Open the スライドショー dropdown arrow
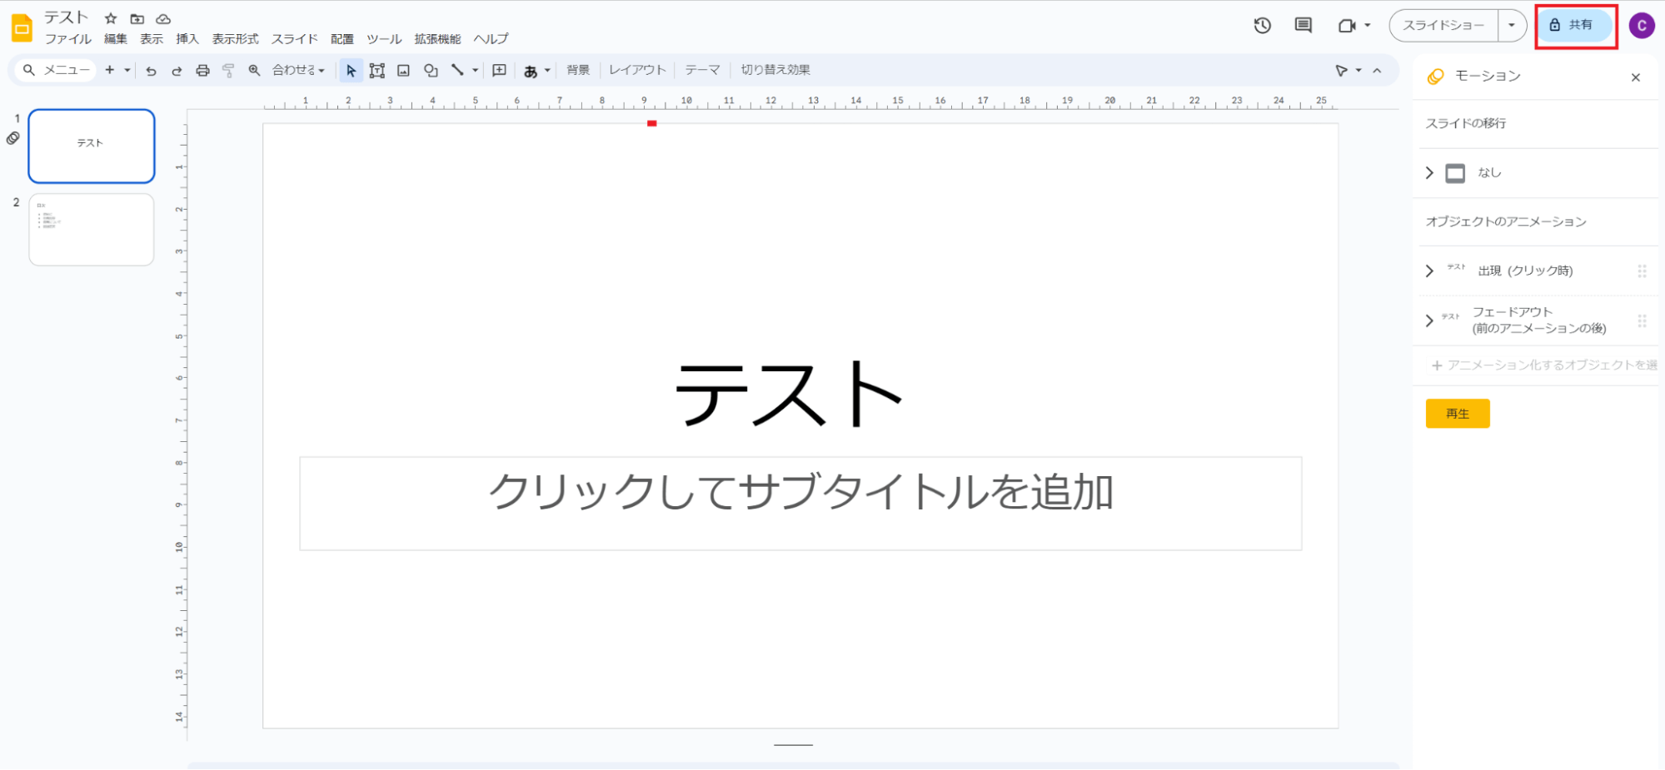Screen dimensions: 1665x770 (x=1511, y=26)
